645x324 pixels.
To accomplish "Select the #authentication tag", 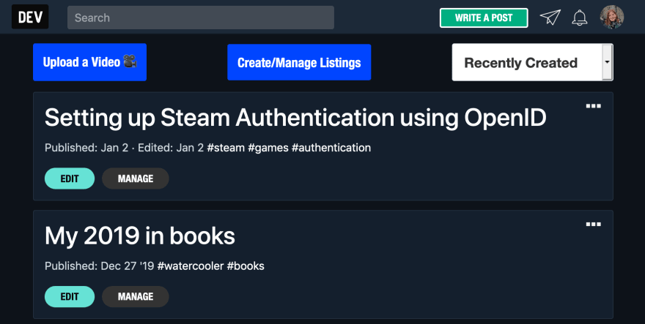I will [331, 148].
